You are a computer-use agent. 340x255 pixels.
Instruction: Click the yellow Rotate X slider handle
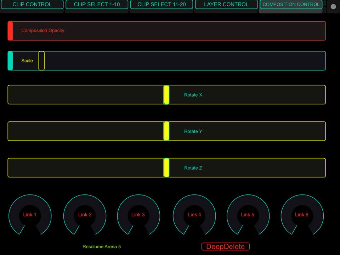tap(166, 95)
